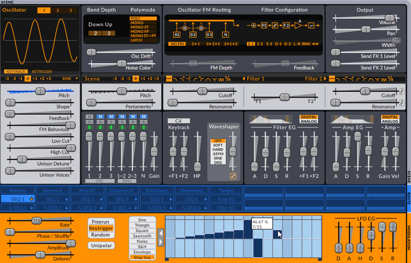The width and height of the screenshot is (411, 263).
Task: Shift step sequence right with the lower arrow
Action: [x=161, y=242]
